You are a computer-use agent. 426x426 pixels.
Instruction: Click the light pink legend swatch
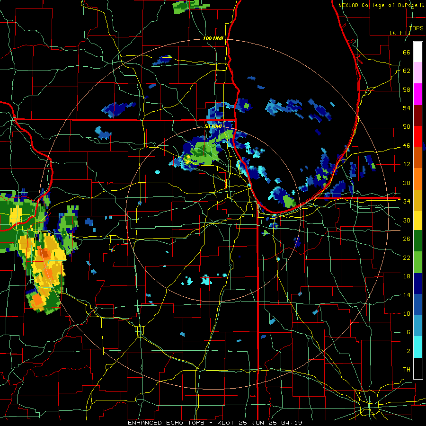[x=418, y=73]
